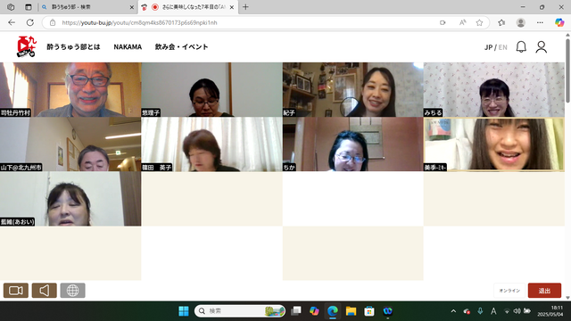Switch site language to JP
This screenshot has width=571, height=321.
click(x=488, y=47)
